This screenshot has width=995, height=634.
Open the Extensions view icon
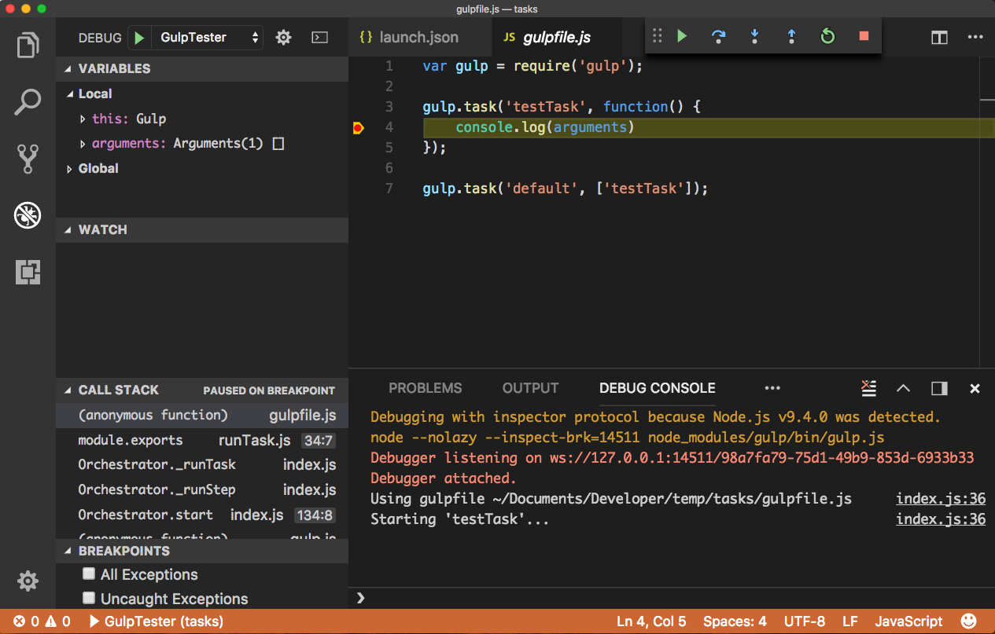[28, 272]
